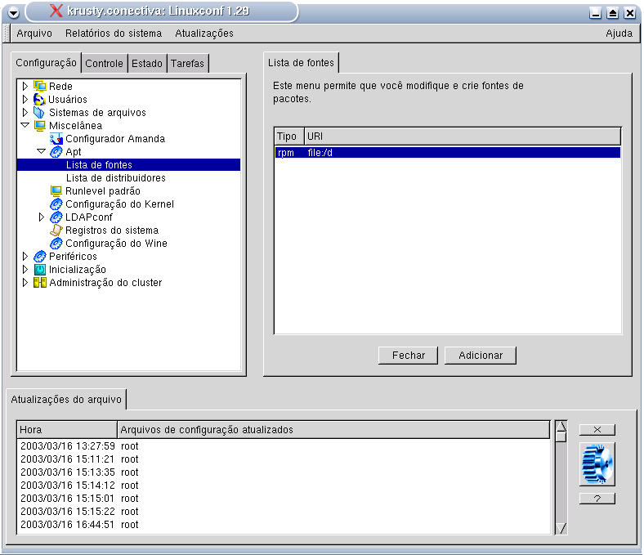Click the Tipo column header
The image size is (644, 555).
[289, 136]
